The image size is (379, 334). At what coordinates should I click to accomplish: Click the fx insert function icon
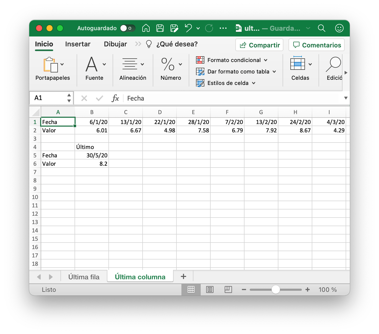[x=115, y=98]
